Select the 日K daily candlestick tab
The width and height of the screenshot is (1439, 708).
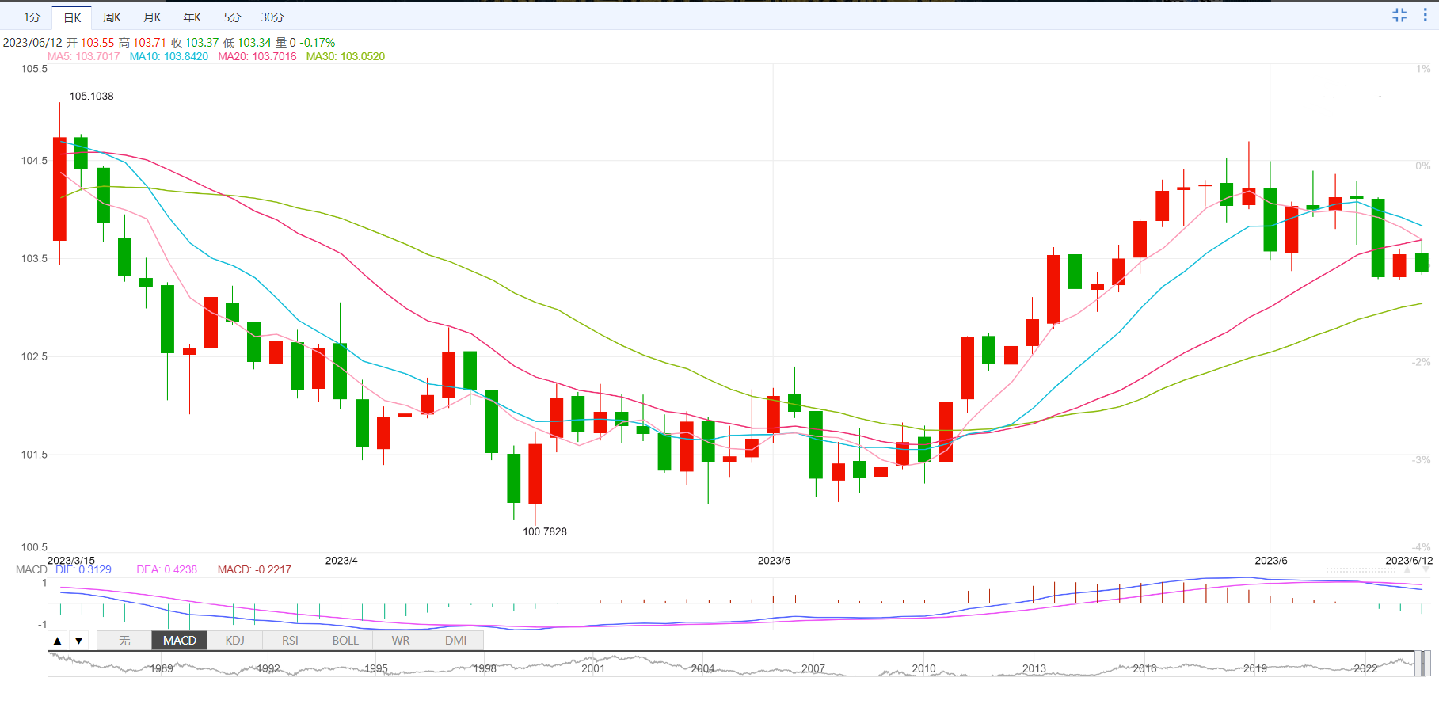[x=72, y=17]
